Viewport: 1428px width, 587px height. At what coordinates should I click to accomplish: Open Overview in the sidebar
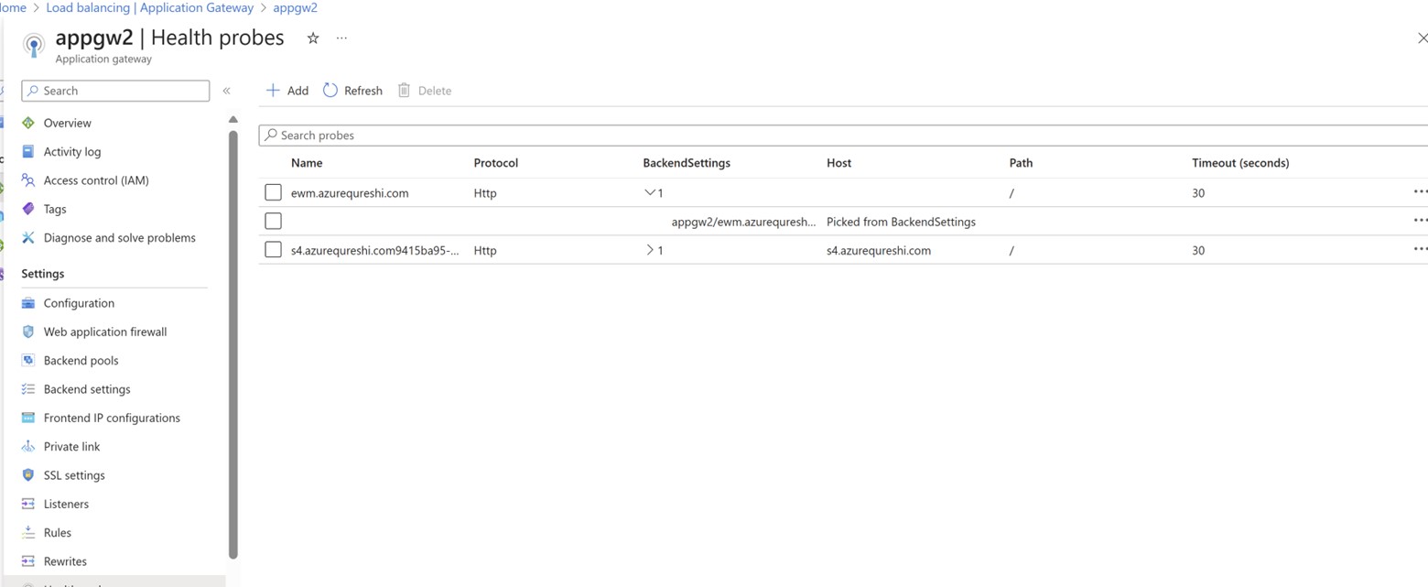(67, 123)
